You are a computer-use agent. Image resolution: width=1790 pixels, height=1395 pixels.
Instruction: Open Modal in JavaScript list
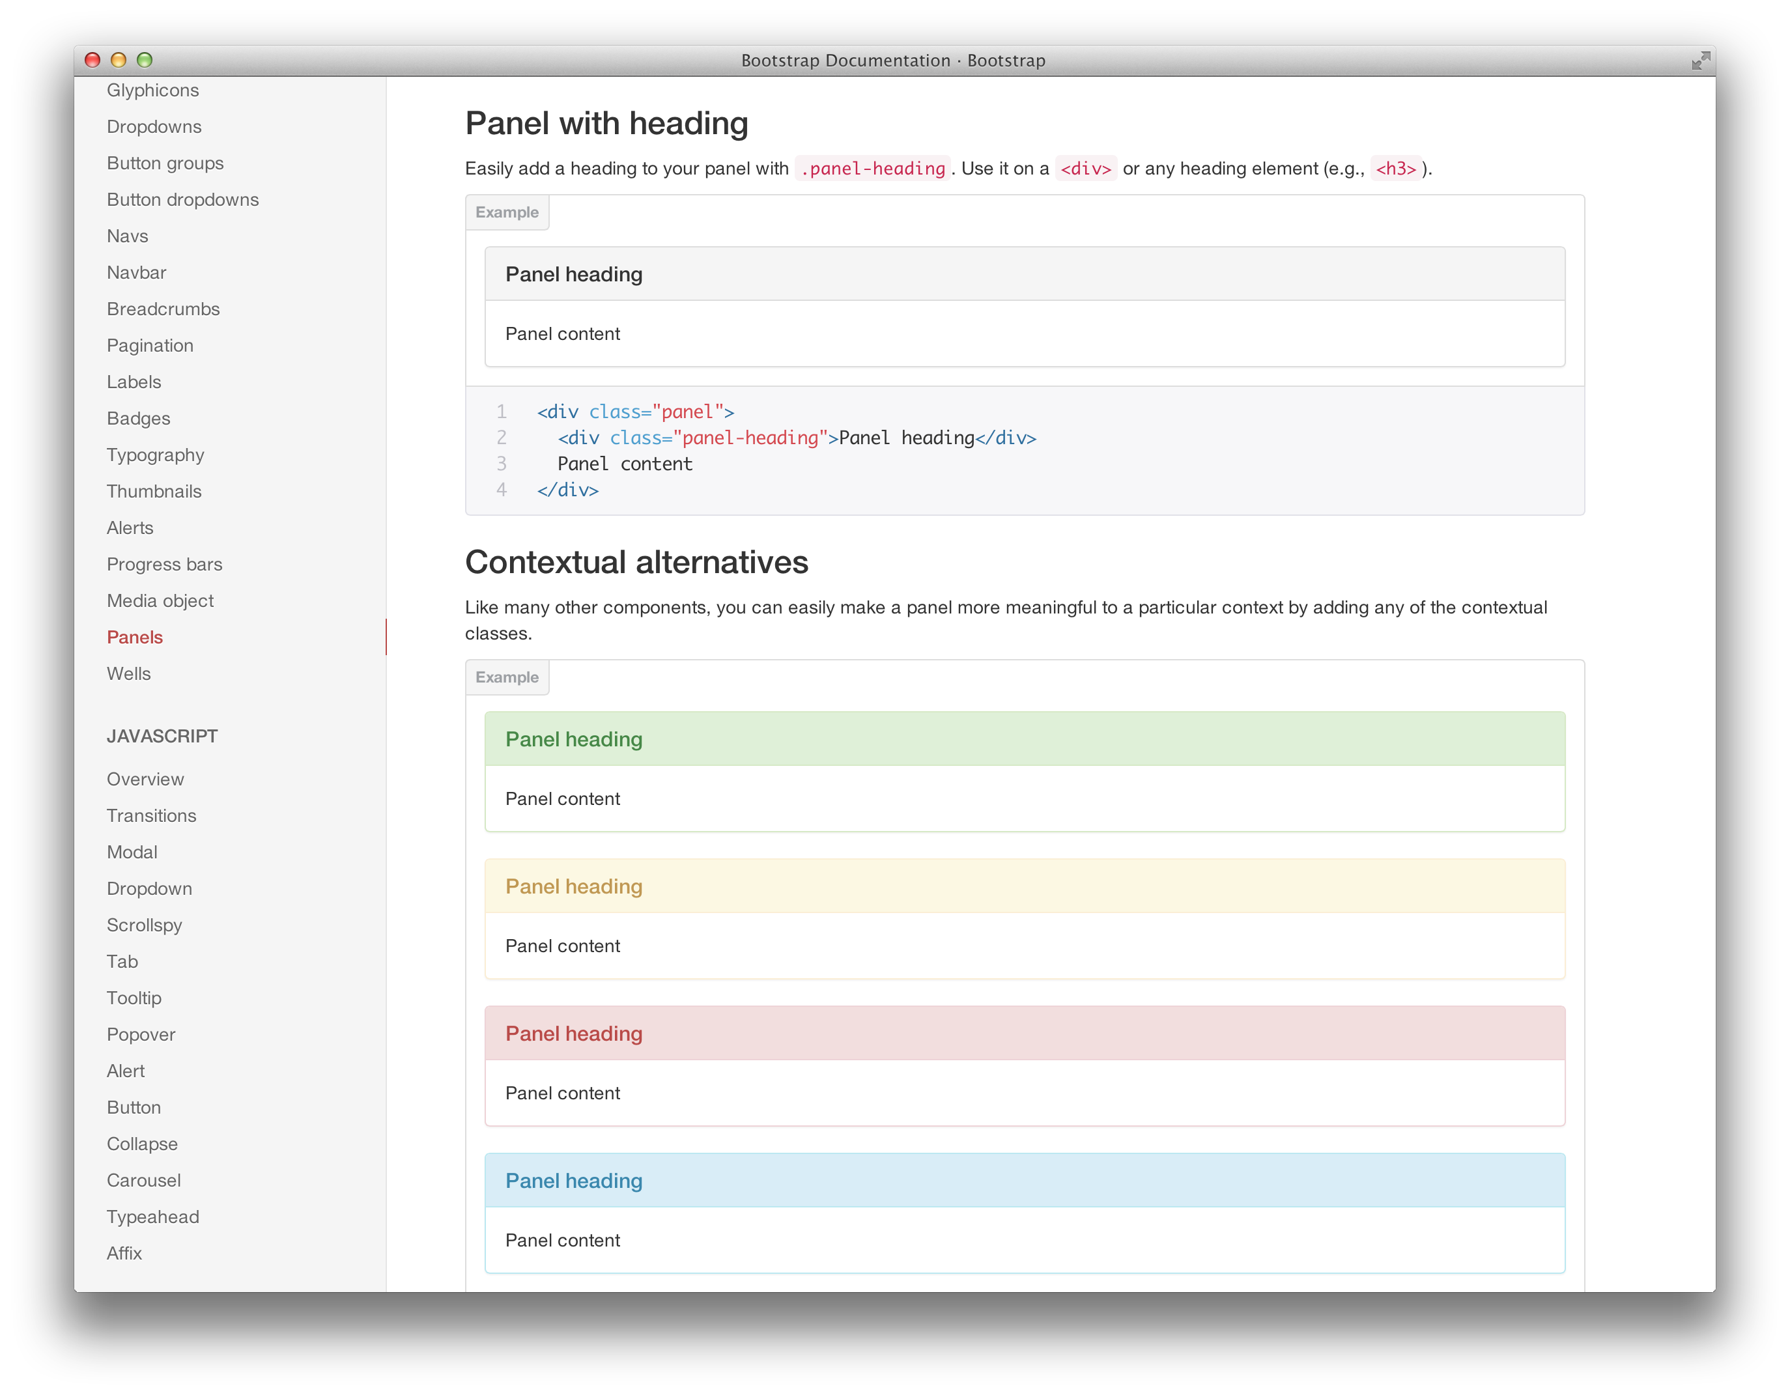tap(132, 852)
